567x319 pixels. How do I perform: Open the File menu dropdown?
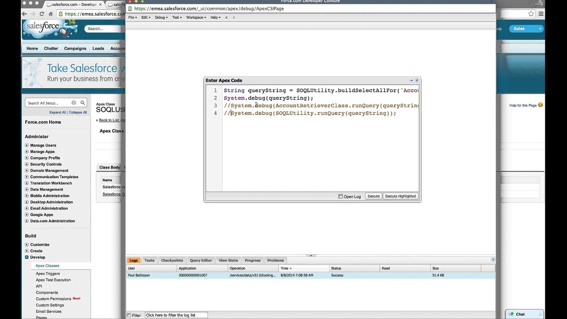pos(132,17)
